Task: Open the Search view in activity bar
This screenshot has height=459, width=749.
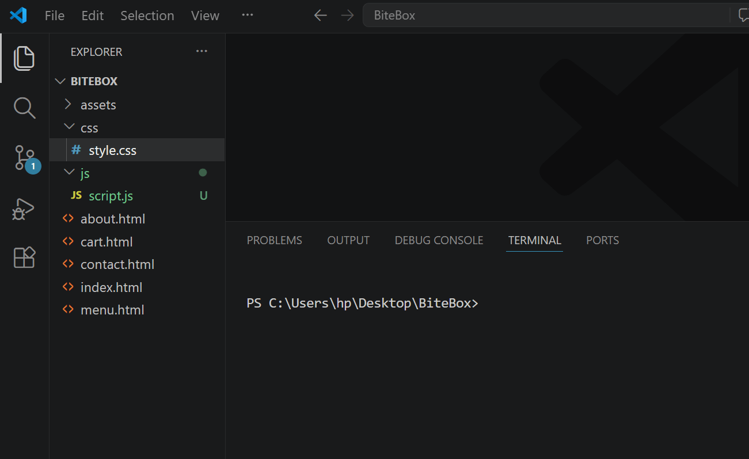Action: tap(24, 108)
